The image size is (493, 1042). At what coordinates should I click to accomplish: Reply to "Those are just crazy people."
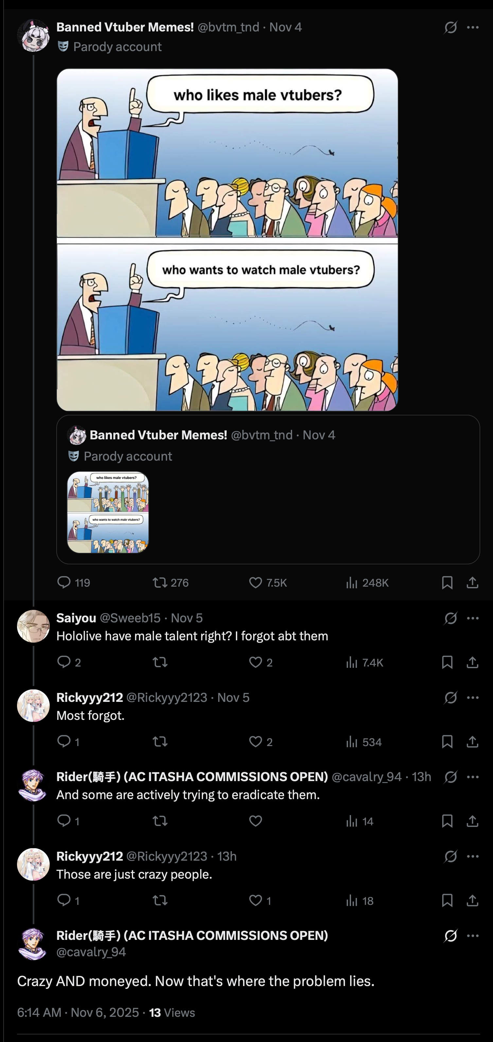[x=64, y=900]
